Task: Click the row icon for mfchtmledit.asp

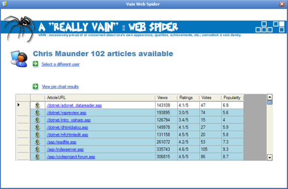Action: coord(37,134)
